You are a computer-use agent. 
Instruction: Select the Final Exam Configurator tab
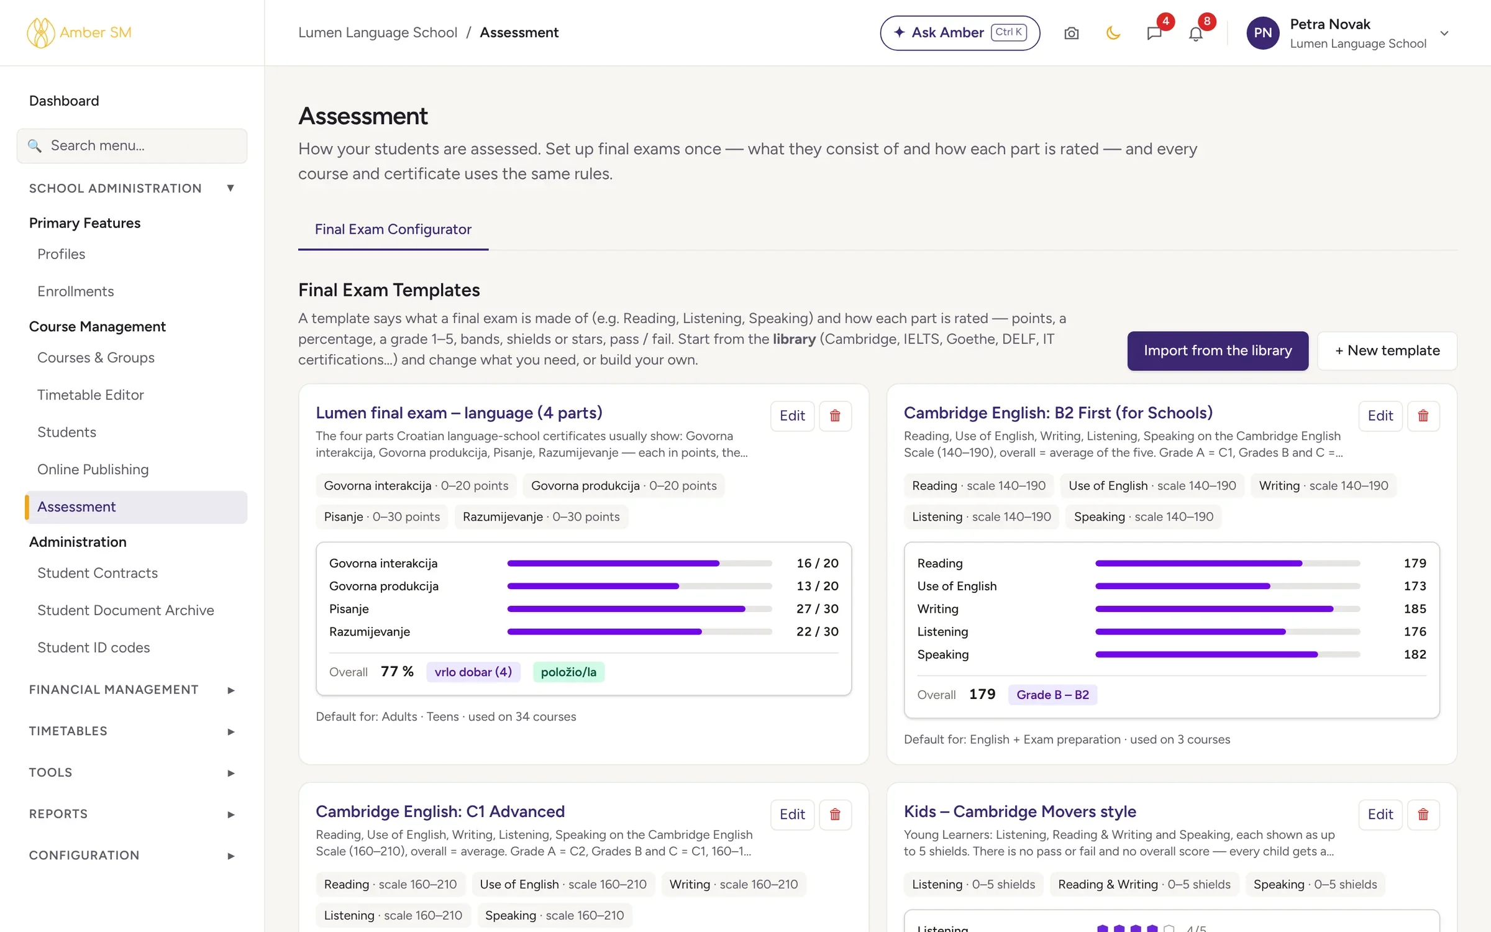coord(393,229)
